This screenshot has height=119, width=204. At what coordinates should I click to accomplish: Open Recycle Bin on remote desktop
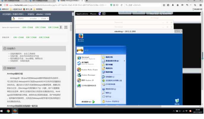pyautogui.click(x=177, y=102)
